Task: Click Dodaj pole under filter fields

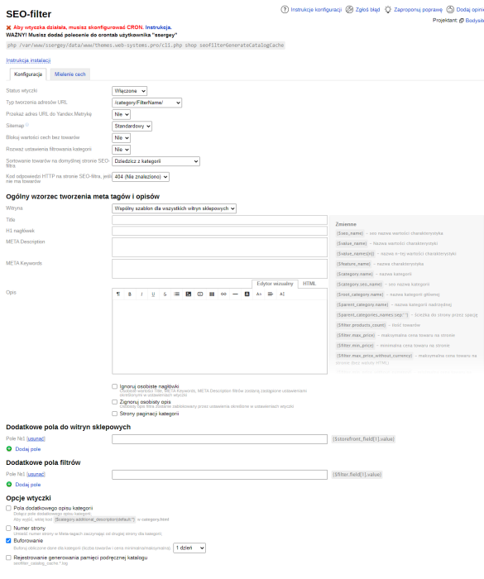Action: (x=27, y=485)
